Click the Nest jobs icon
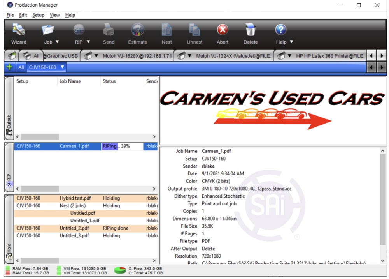 tap(166, 34)
